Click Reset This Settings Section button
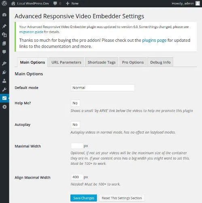Screen dimensions: 202x203 pyautogui.click(x=122, y=198)
